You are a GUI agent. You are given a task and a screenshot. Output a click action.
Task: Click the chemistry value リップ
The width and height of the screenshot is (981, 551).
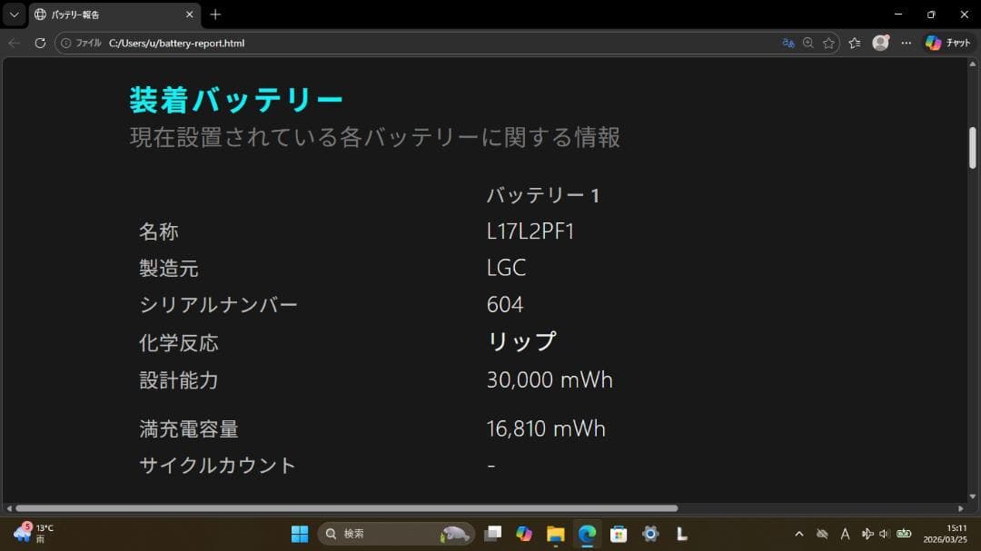pyautogui.click(x=521, y=341)
